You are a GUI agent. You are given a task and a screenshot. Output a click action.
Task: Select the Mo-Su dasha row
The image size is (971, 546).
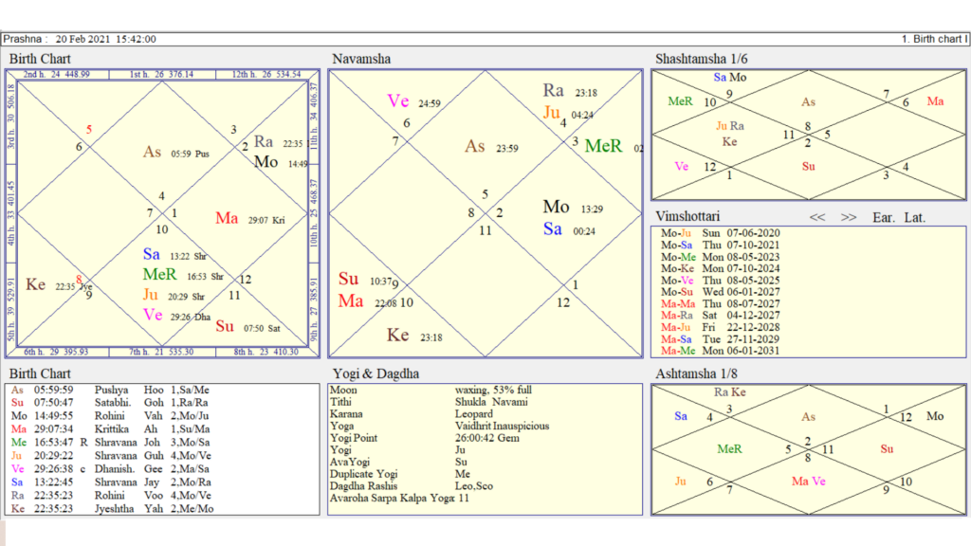click(x=720, y=292)
